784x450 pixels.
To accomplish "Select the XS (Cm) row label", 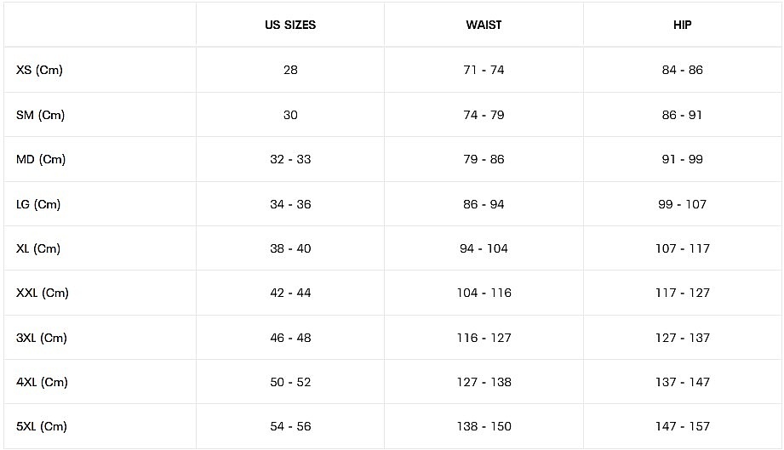I will (x=39, y=70).
